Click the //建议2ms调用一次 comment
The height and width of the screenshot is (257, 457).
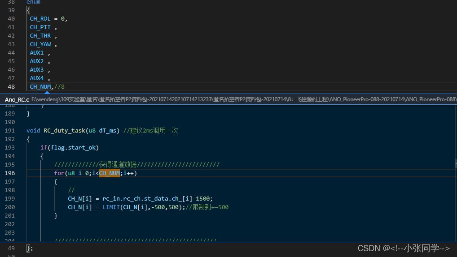tap(150, 131)
